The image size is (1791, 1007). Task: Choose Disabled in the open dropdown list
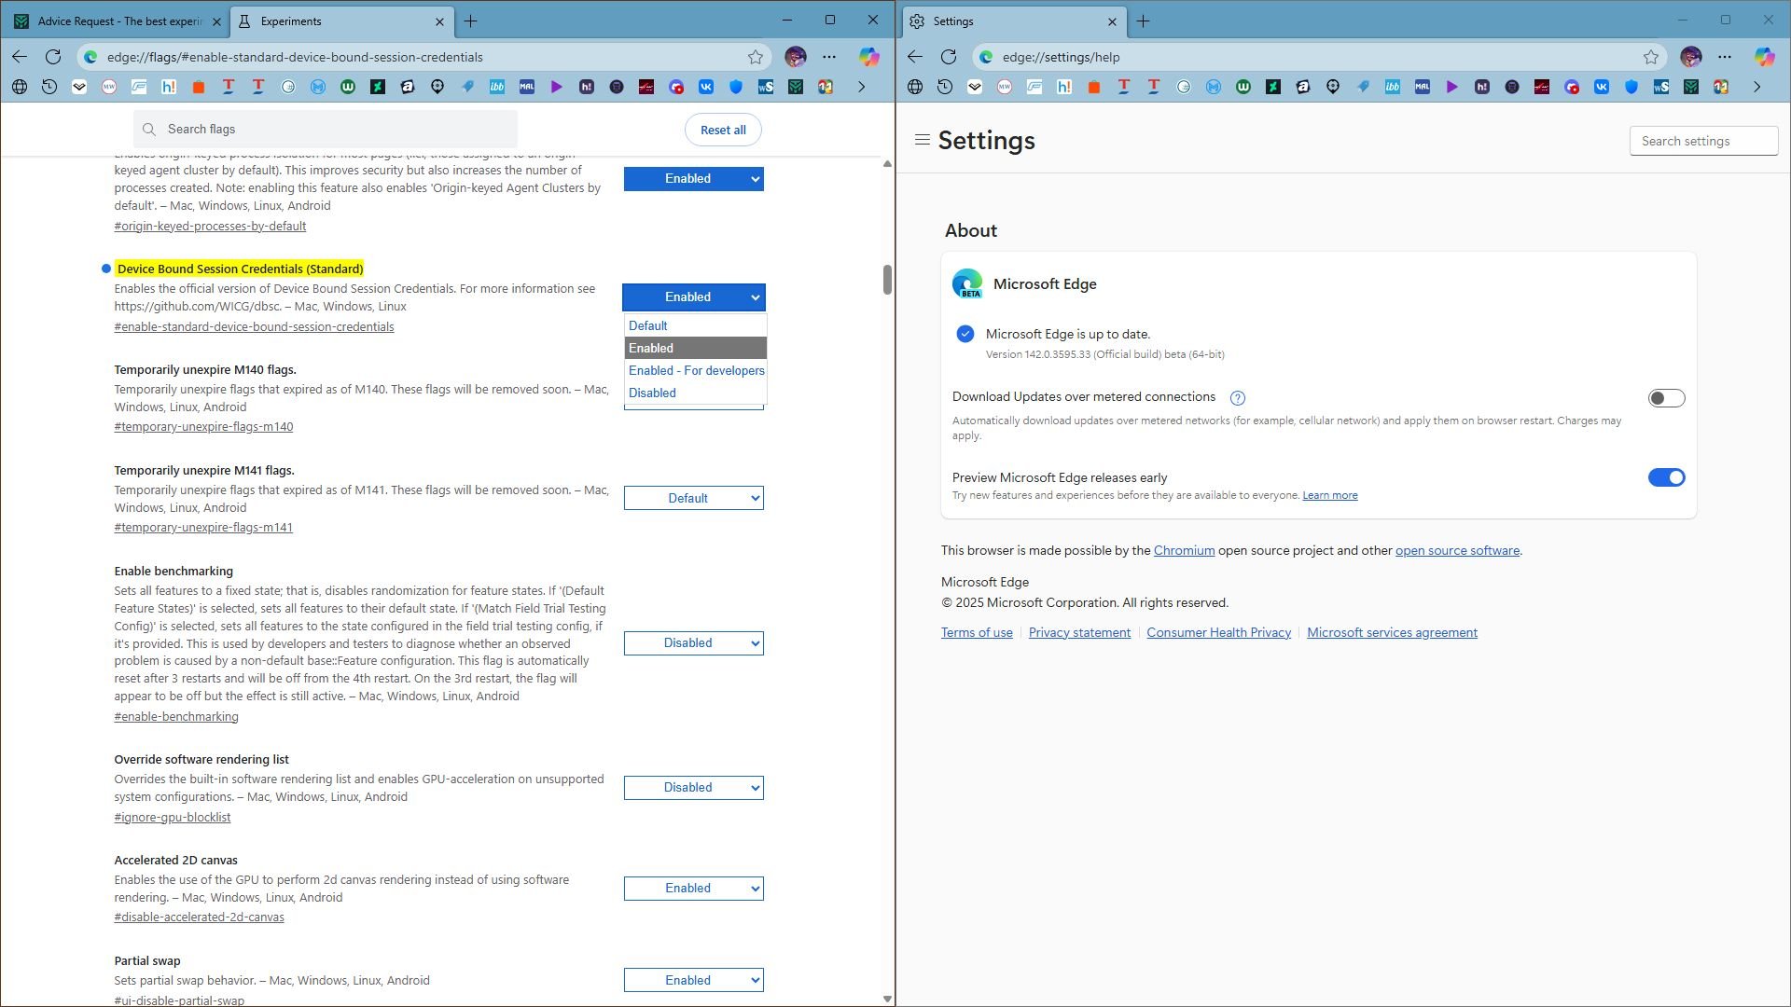[x=696, y=393]
